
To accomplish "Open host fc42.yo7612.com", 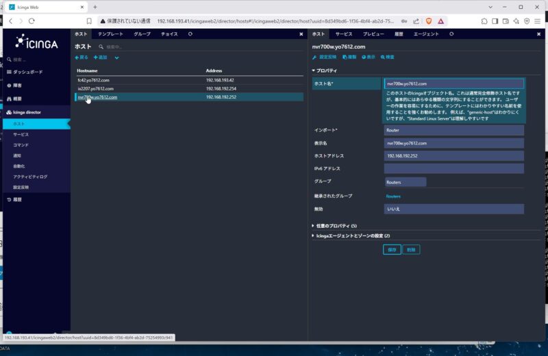I will pyautogui.click(x=94, y=80).
